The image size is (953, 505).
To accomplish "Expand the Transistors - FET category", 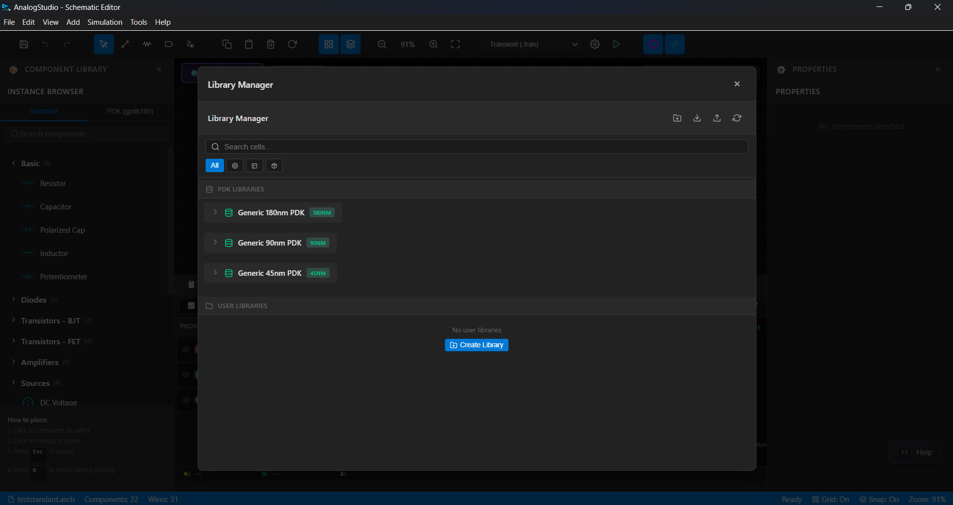I will [13, 341].
